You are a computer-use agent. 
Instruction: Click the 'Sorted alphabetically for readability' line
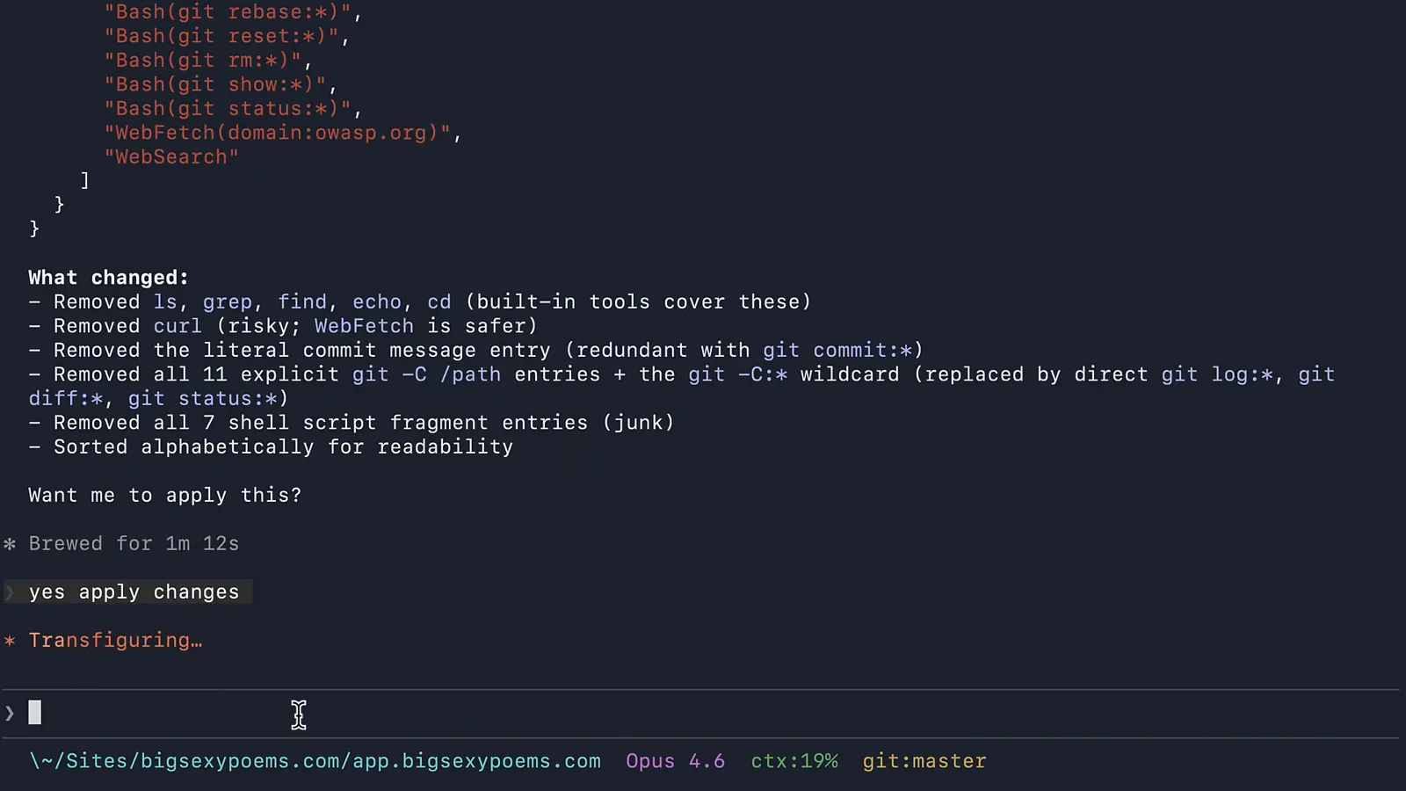pos(271,447)
